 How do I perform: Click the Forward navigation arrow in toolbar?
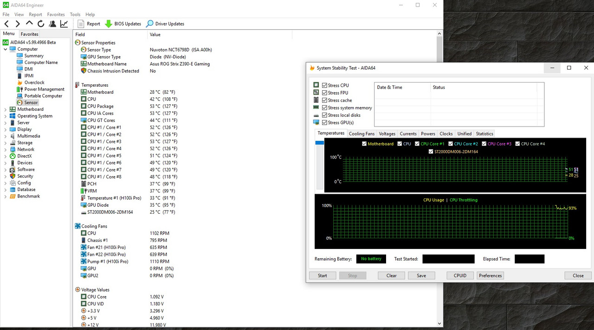tap(18, 24)
